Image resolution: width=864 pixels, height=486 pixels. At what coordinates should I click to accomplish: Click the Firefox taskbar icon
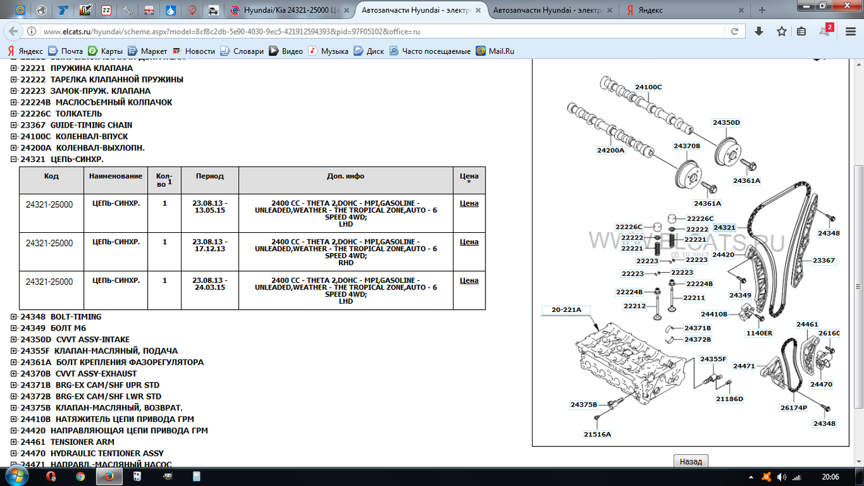pos(108,476)
